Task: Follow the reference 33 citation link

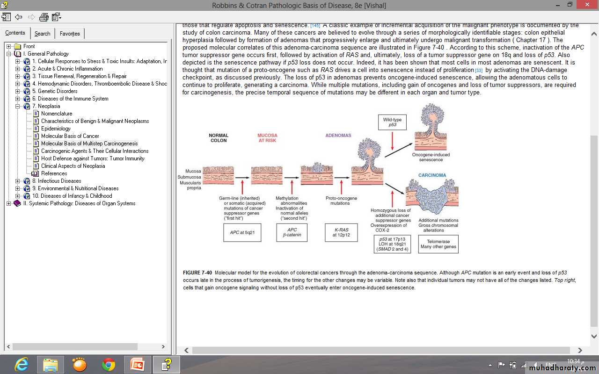Action: (478, 71)
